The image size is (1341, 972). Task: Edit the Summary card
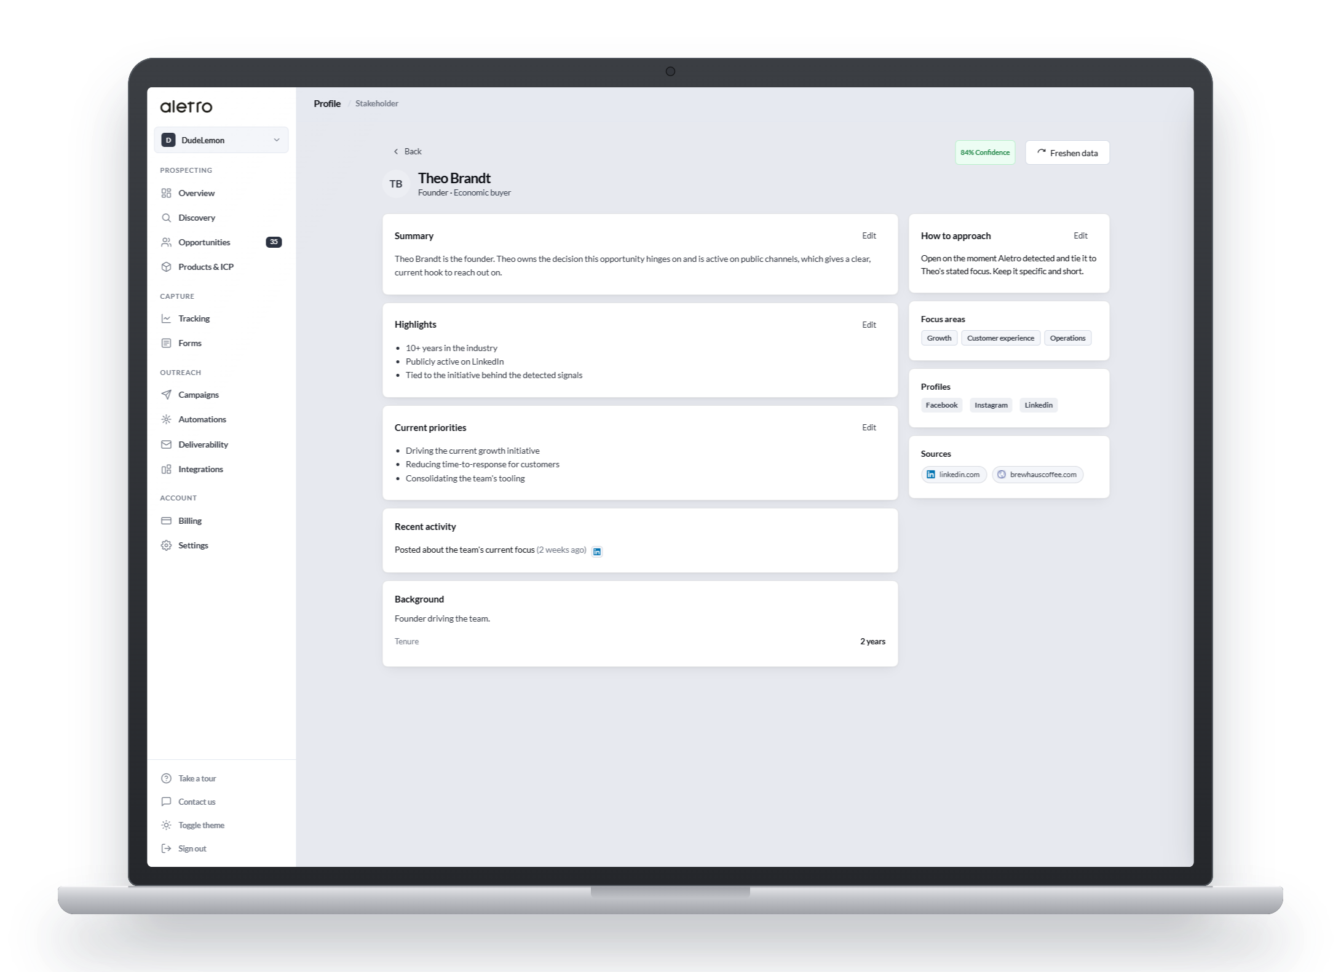869,235
